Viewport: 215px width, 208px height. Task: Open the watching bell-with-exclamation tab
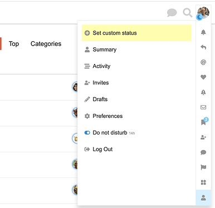(x=203, y=92)
